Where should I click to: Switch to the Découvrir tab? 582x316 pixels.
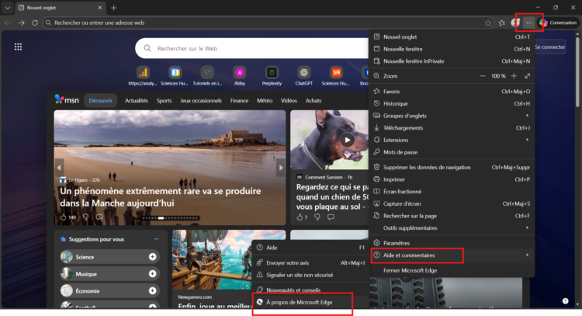pos(101,101)
